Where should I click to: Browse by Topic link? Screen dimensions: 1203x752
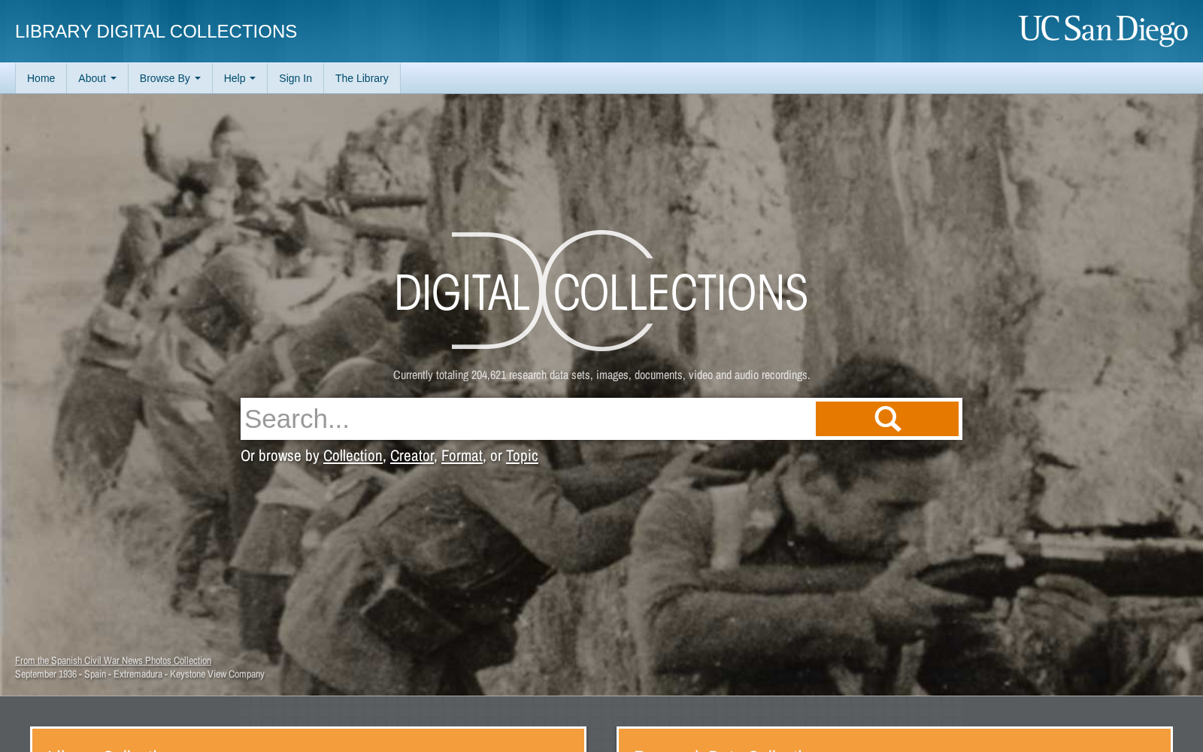pos(522,456)
